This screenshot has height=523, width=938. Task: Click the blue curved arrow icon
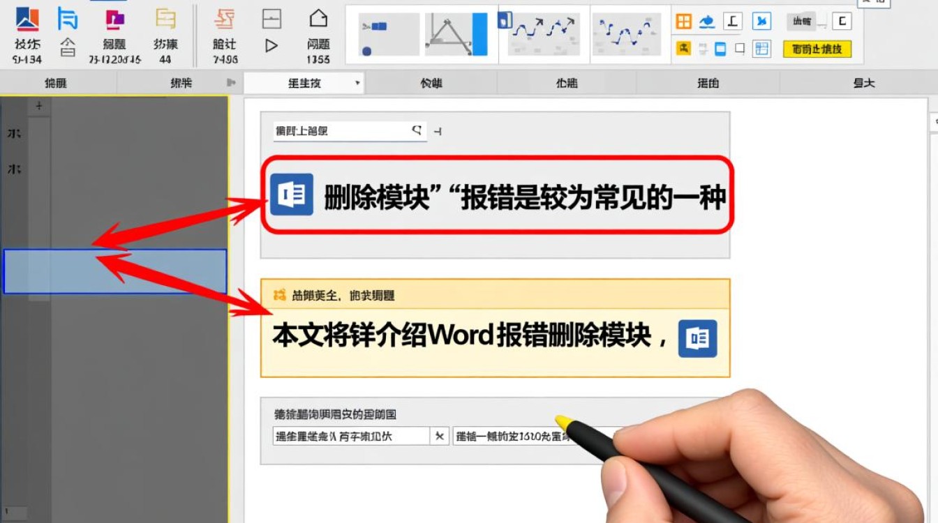click(707, 22)
